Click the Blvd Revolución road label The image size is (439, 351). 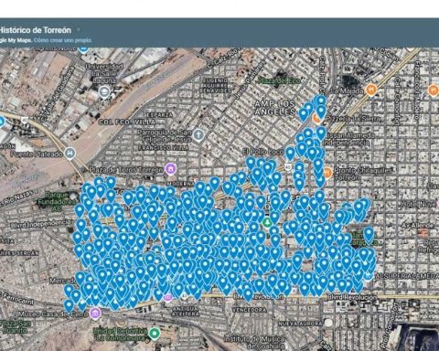pyautogui.click(x=352, y=297)
